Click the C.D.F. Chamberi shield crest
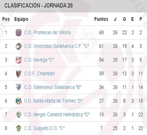Image resolution: width=147 pixels, height=135 pixels. click(x=19, y=74)
